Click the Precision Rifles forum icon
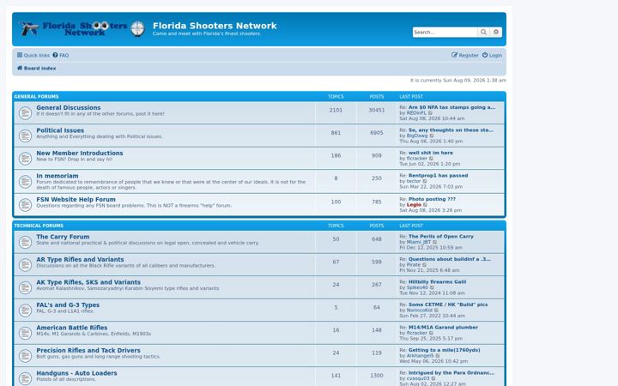Image resolution: width=618 pixels, height=386 pixels. (25, 356)
